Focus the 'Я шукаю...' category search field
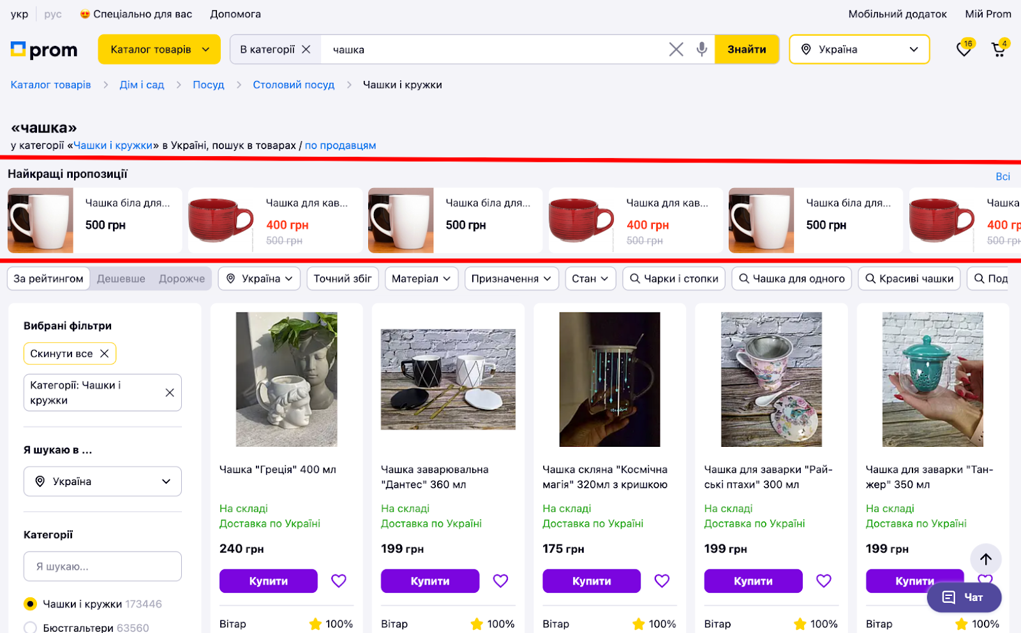The height and width of the screenshot is (633, 1021). click(103, 566)
